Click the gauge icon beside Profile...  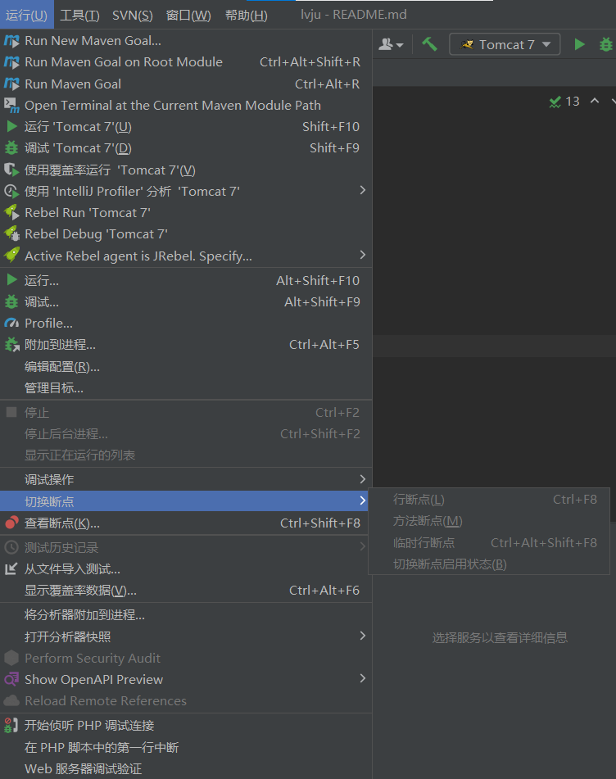click(x=11, y=324)
